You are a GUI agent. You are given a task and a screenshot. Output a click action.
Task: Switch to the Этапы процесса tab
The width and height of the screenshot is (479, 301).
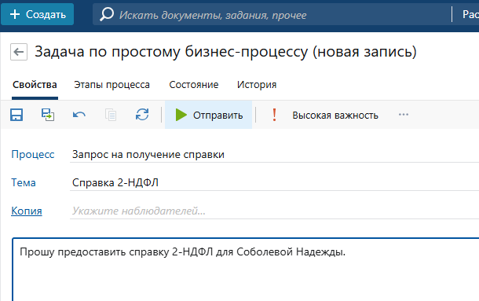(112, 84)
